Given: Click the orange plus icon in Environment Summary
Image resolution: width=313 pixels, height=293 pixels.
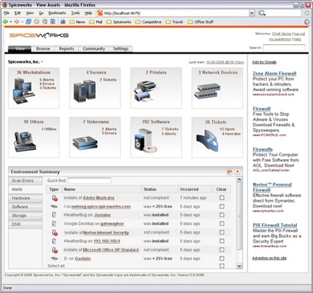Looking at the screenshot, I should tap(238, 172).
